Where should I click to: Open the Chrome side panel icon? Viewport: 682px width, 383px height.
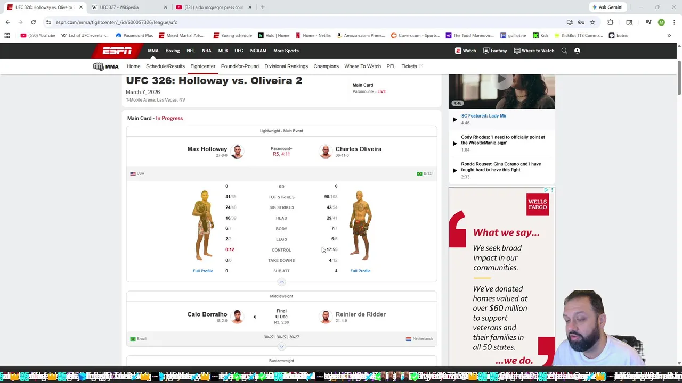tap(629, 22)
